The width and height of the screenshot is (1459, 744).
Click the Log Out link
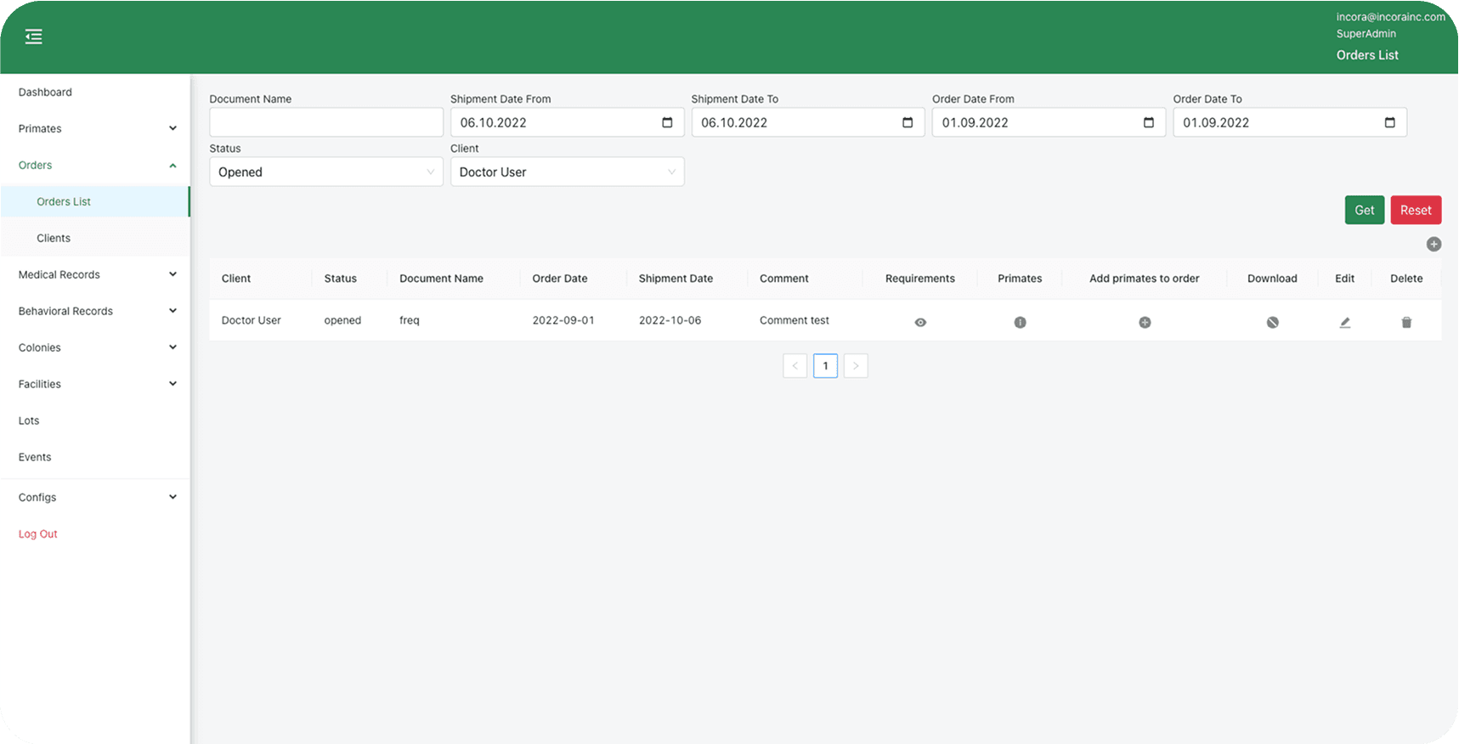[38, 534]
